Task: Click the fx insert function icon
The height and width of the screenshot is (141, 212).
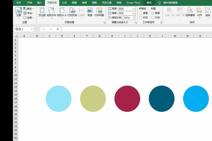Action: (58, 29)
